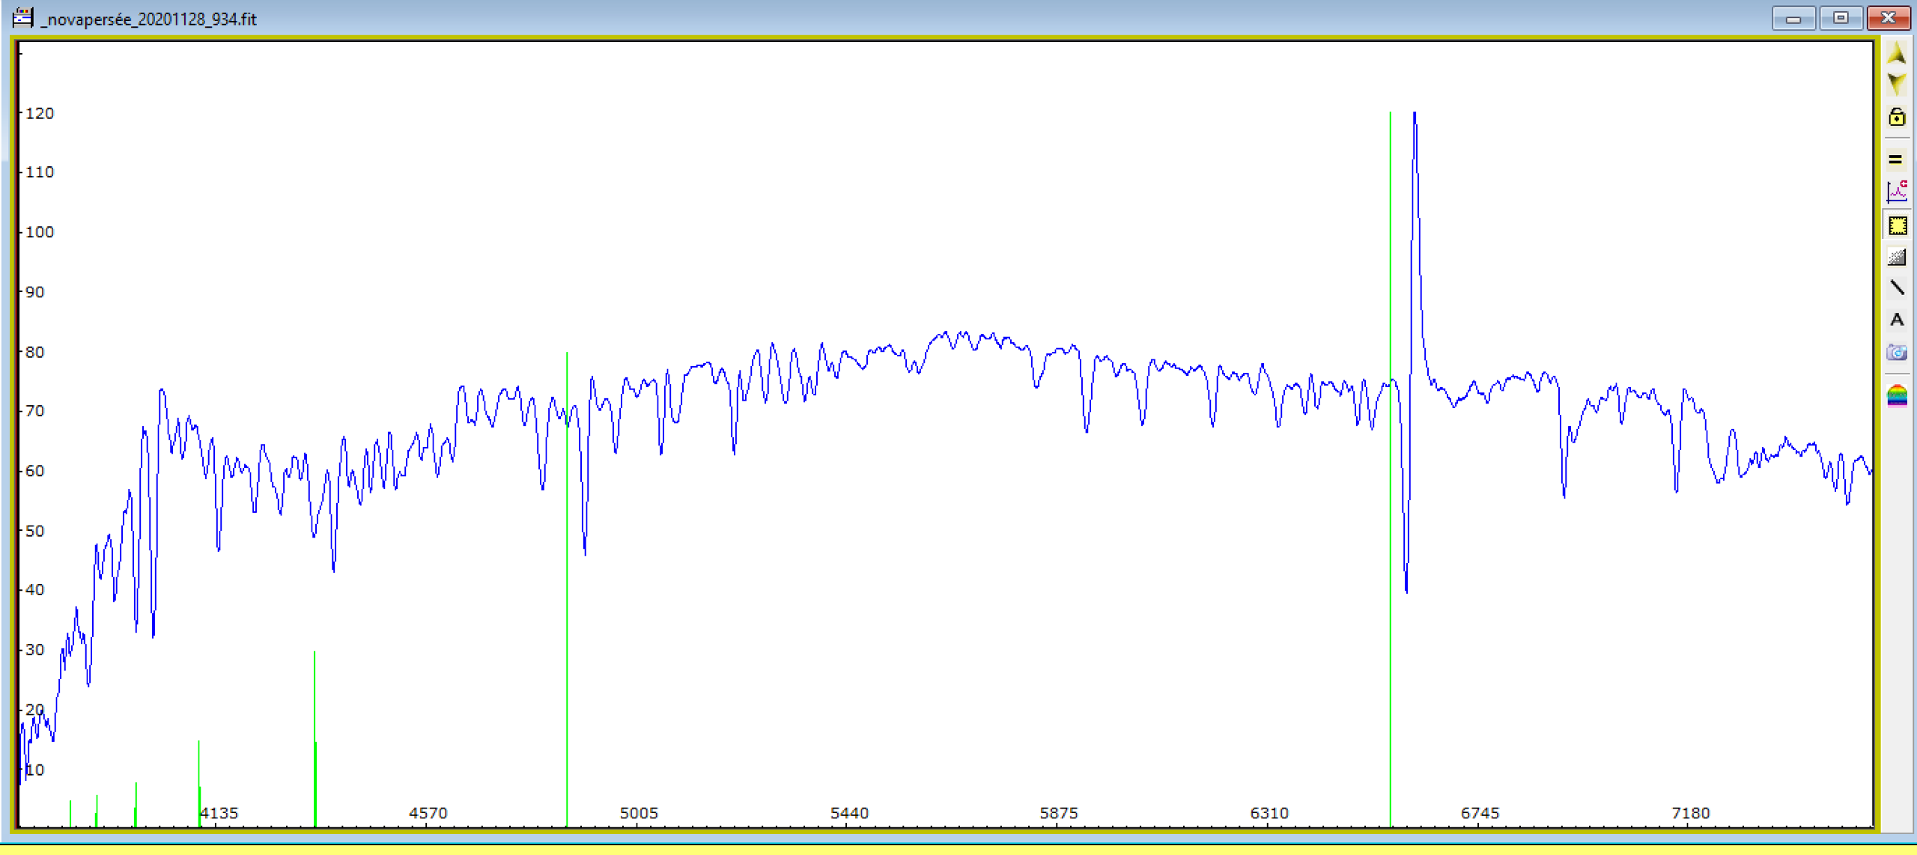Click the spectrum graph curve icon
1917x855 pixels.
pos(1896,192)
